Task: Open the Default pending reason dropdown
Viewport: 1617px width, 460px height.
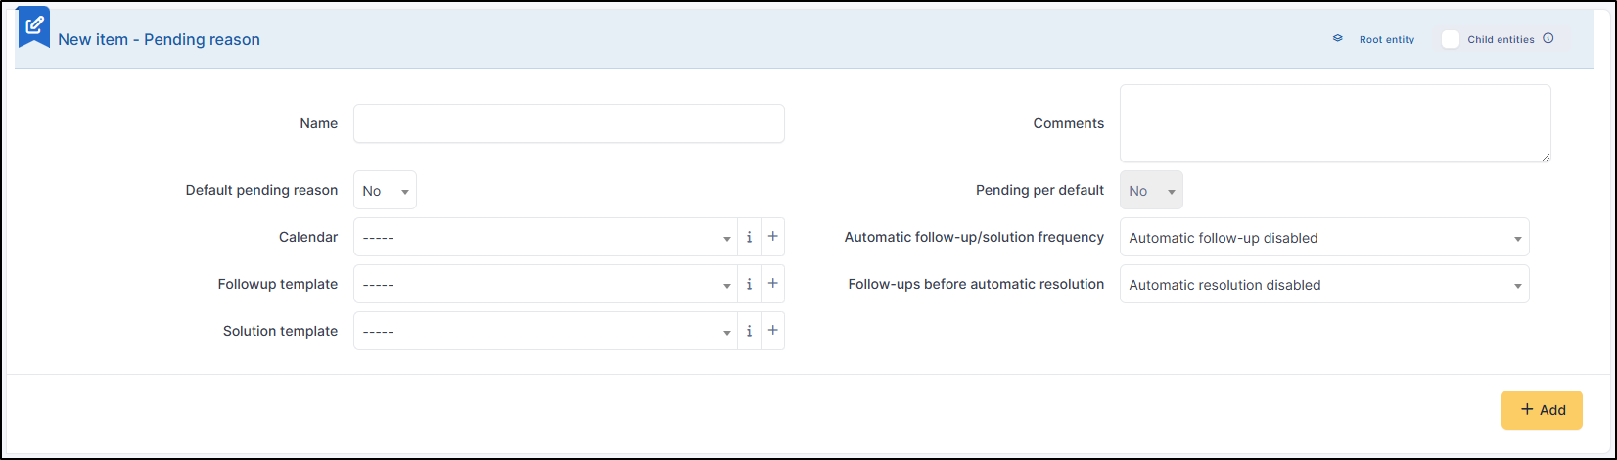Action: (385, 191)
